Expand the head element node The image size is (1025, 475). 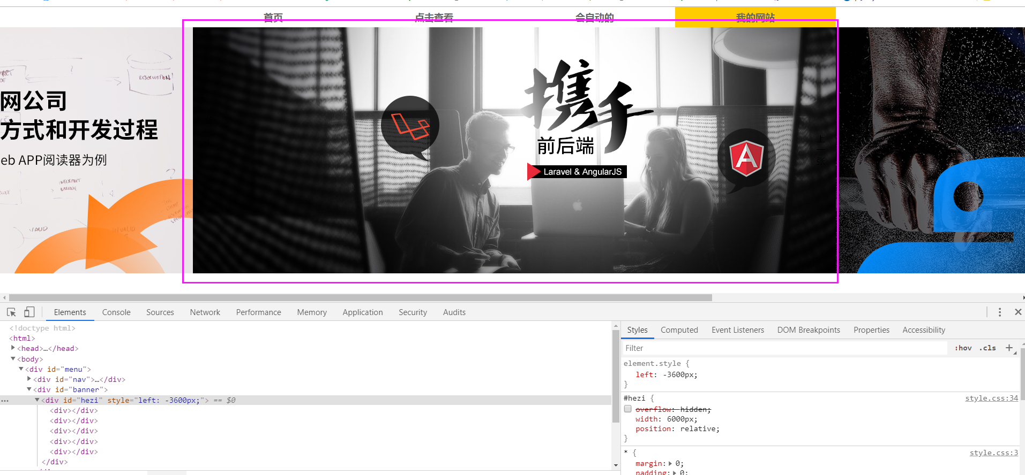tap(13, 348)
